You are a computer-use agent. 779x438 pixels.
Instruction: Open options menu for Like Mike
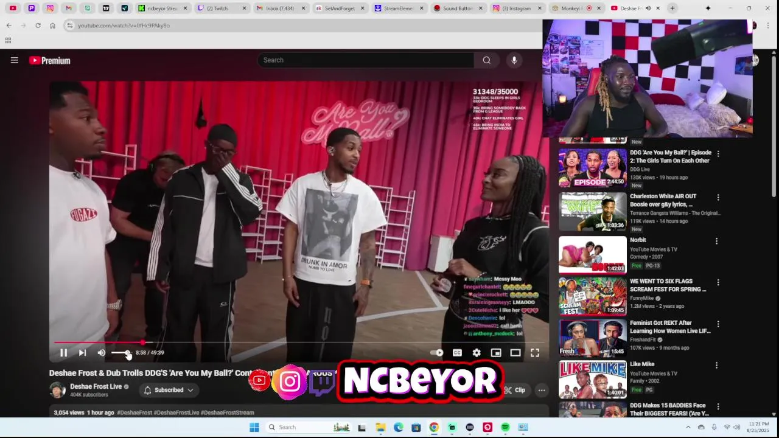tap(716, 366)
